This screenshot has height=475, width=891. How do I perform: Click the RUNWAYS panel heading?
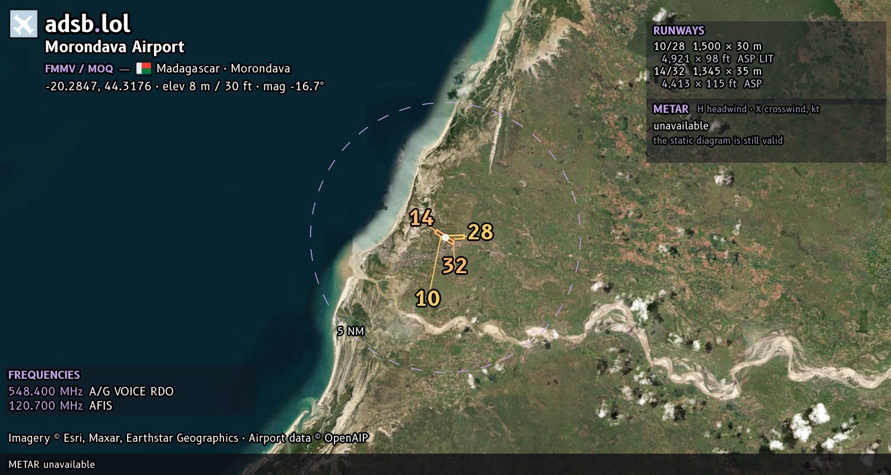678,31
